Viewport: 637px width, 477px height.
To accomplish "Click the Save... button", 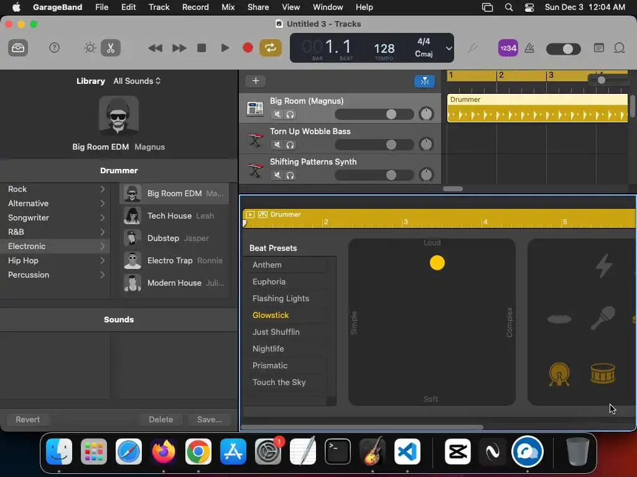I will pyautogui.click(x=209, y=419).
